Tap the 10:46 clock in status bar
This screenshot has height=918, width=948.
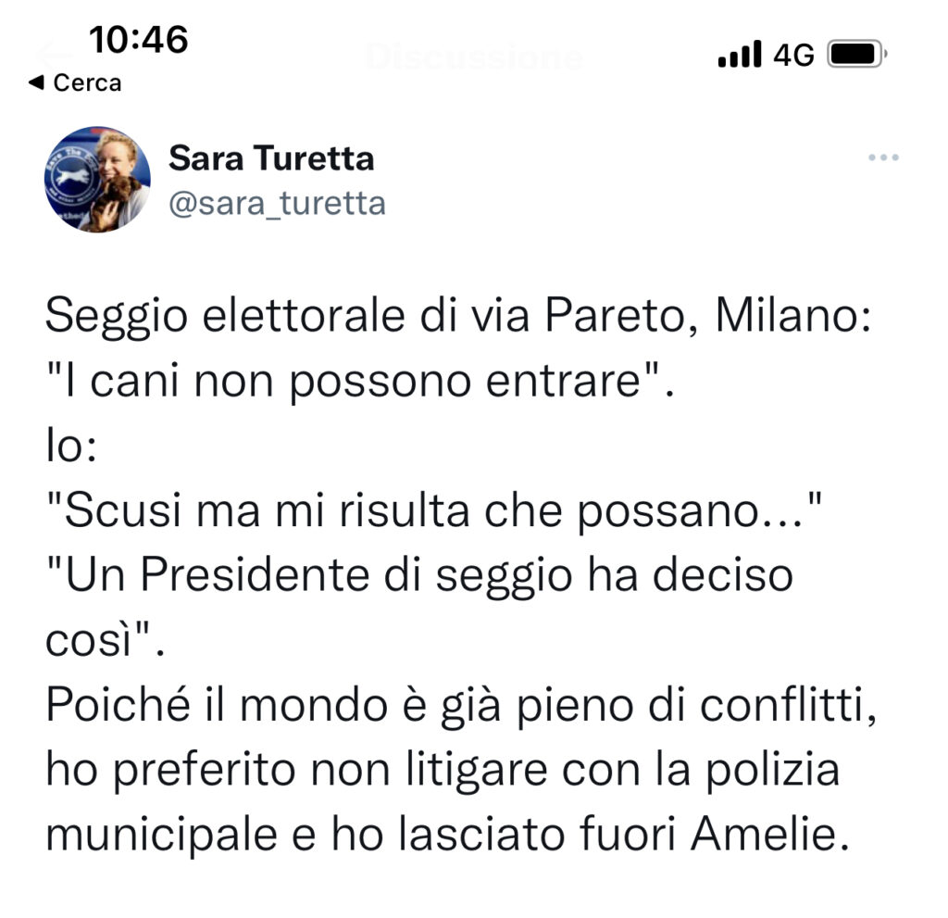click(139, 39)
